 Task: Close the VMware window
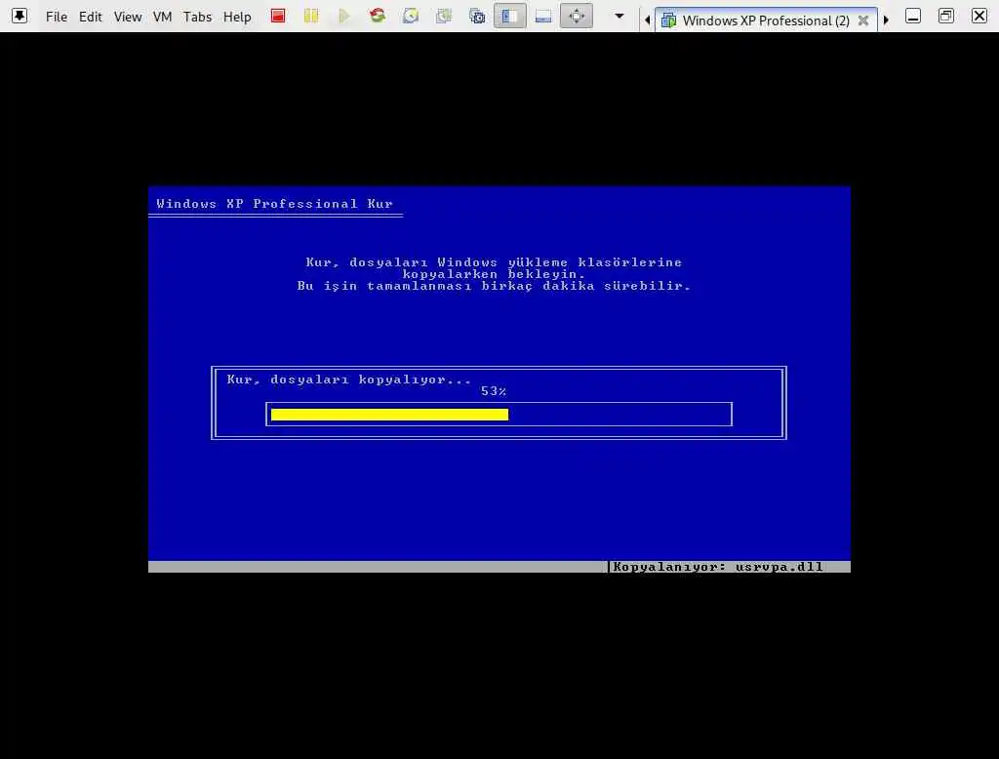click(979, 16)
